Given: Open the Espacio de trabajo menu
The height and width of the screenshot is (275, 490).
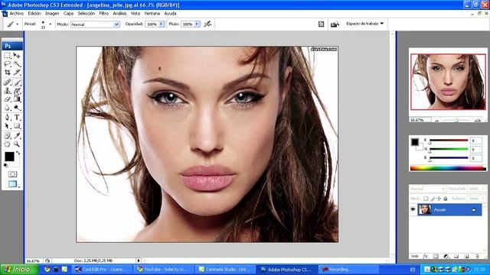Looking at the screenshot, I should pos(364,24).
